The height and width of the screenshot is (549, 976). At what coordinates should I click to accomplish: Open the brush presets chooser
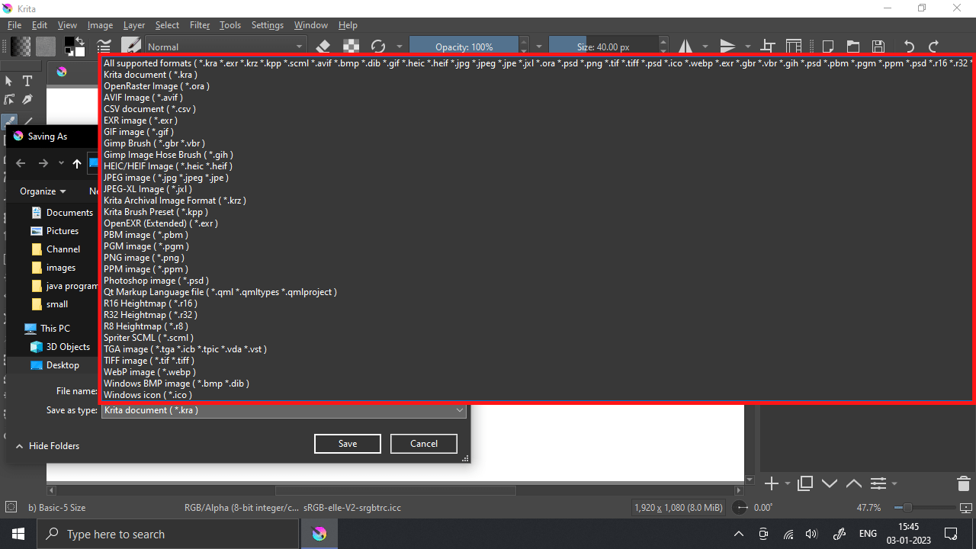click(130, 47)
